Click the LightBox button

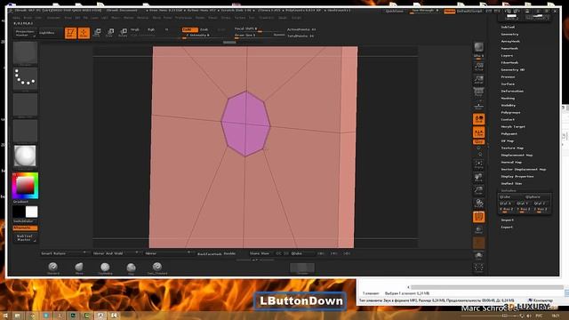[x=47, y=33]
